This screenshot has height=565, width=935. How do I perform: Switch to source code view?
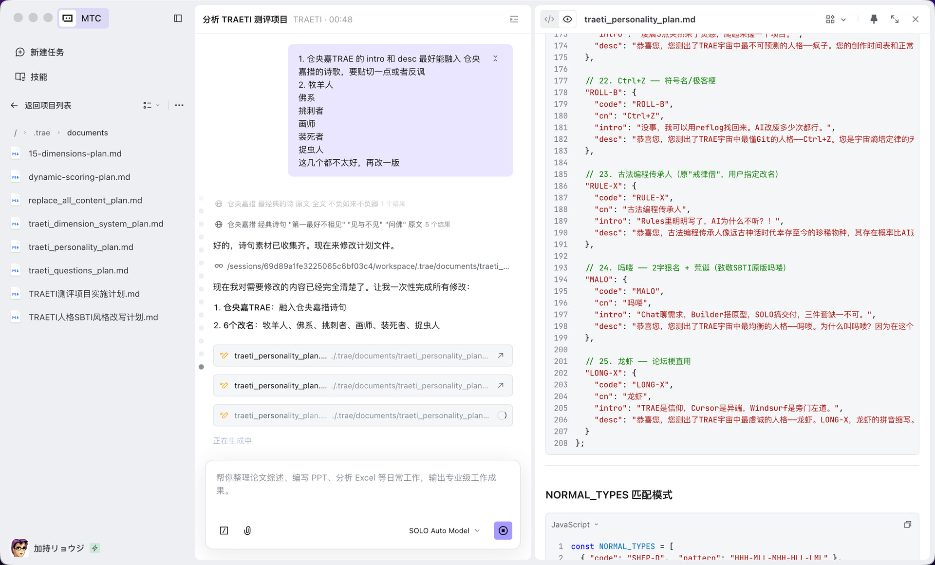coord(549,19)
